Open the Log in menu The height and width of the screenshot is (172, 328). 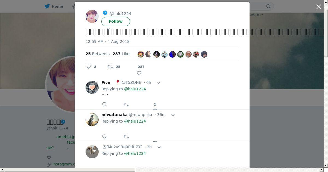pyautogui.click(x=256, y=14)
